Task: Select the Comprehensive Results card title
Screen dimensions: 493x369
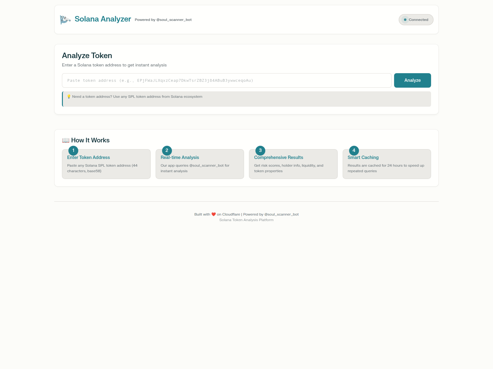Action: point(279,157)
